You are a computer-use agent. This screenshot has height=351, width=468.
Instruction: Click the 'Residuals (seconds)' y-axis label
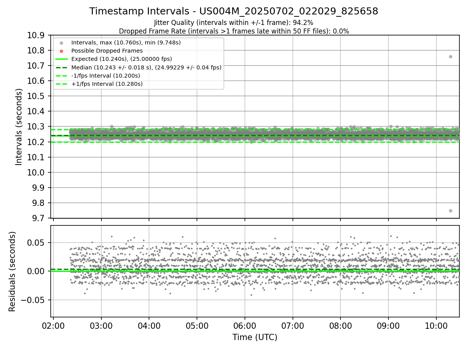(12, 271)
